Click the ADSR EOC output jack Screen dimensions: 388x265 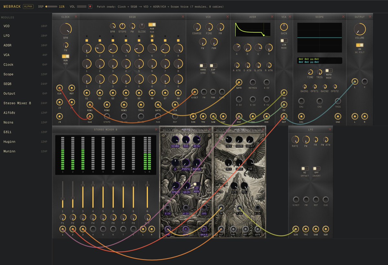coord(266,116)
